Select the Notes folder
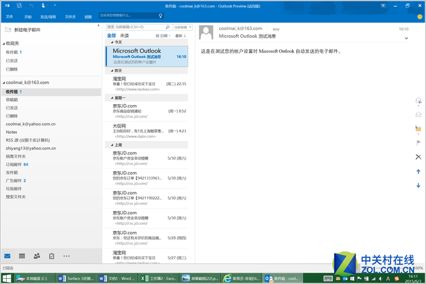 pyautogui.click(x=11, y=132)
